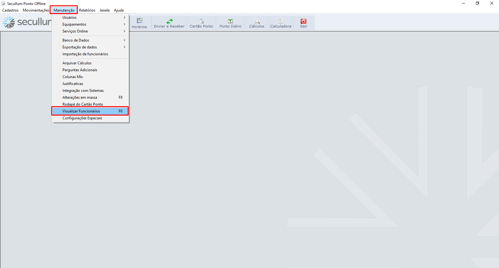This screenshot has height=268, width=499.
Task: Expand the Serviços Online submenu arrow
Action: [124, 31]
